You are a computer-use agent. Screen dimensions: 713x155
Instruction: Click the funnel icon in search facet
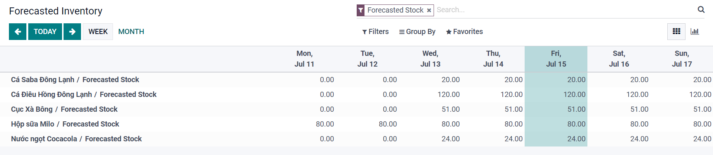pyautogui.click(x=361, y=10)
